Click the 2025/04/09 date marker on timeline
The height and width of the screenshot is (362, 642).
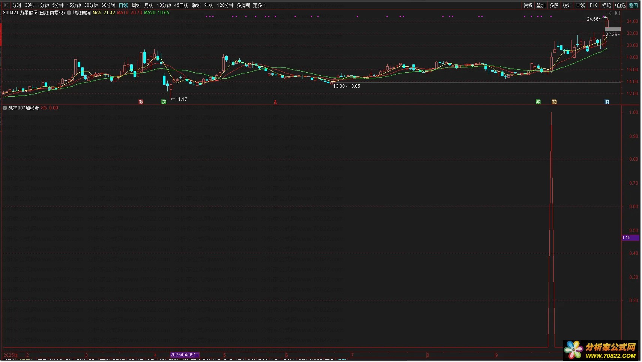click(185, 355)
